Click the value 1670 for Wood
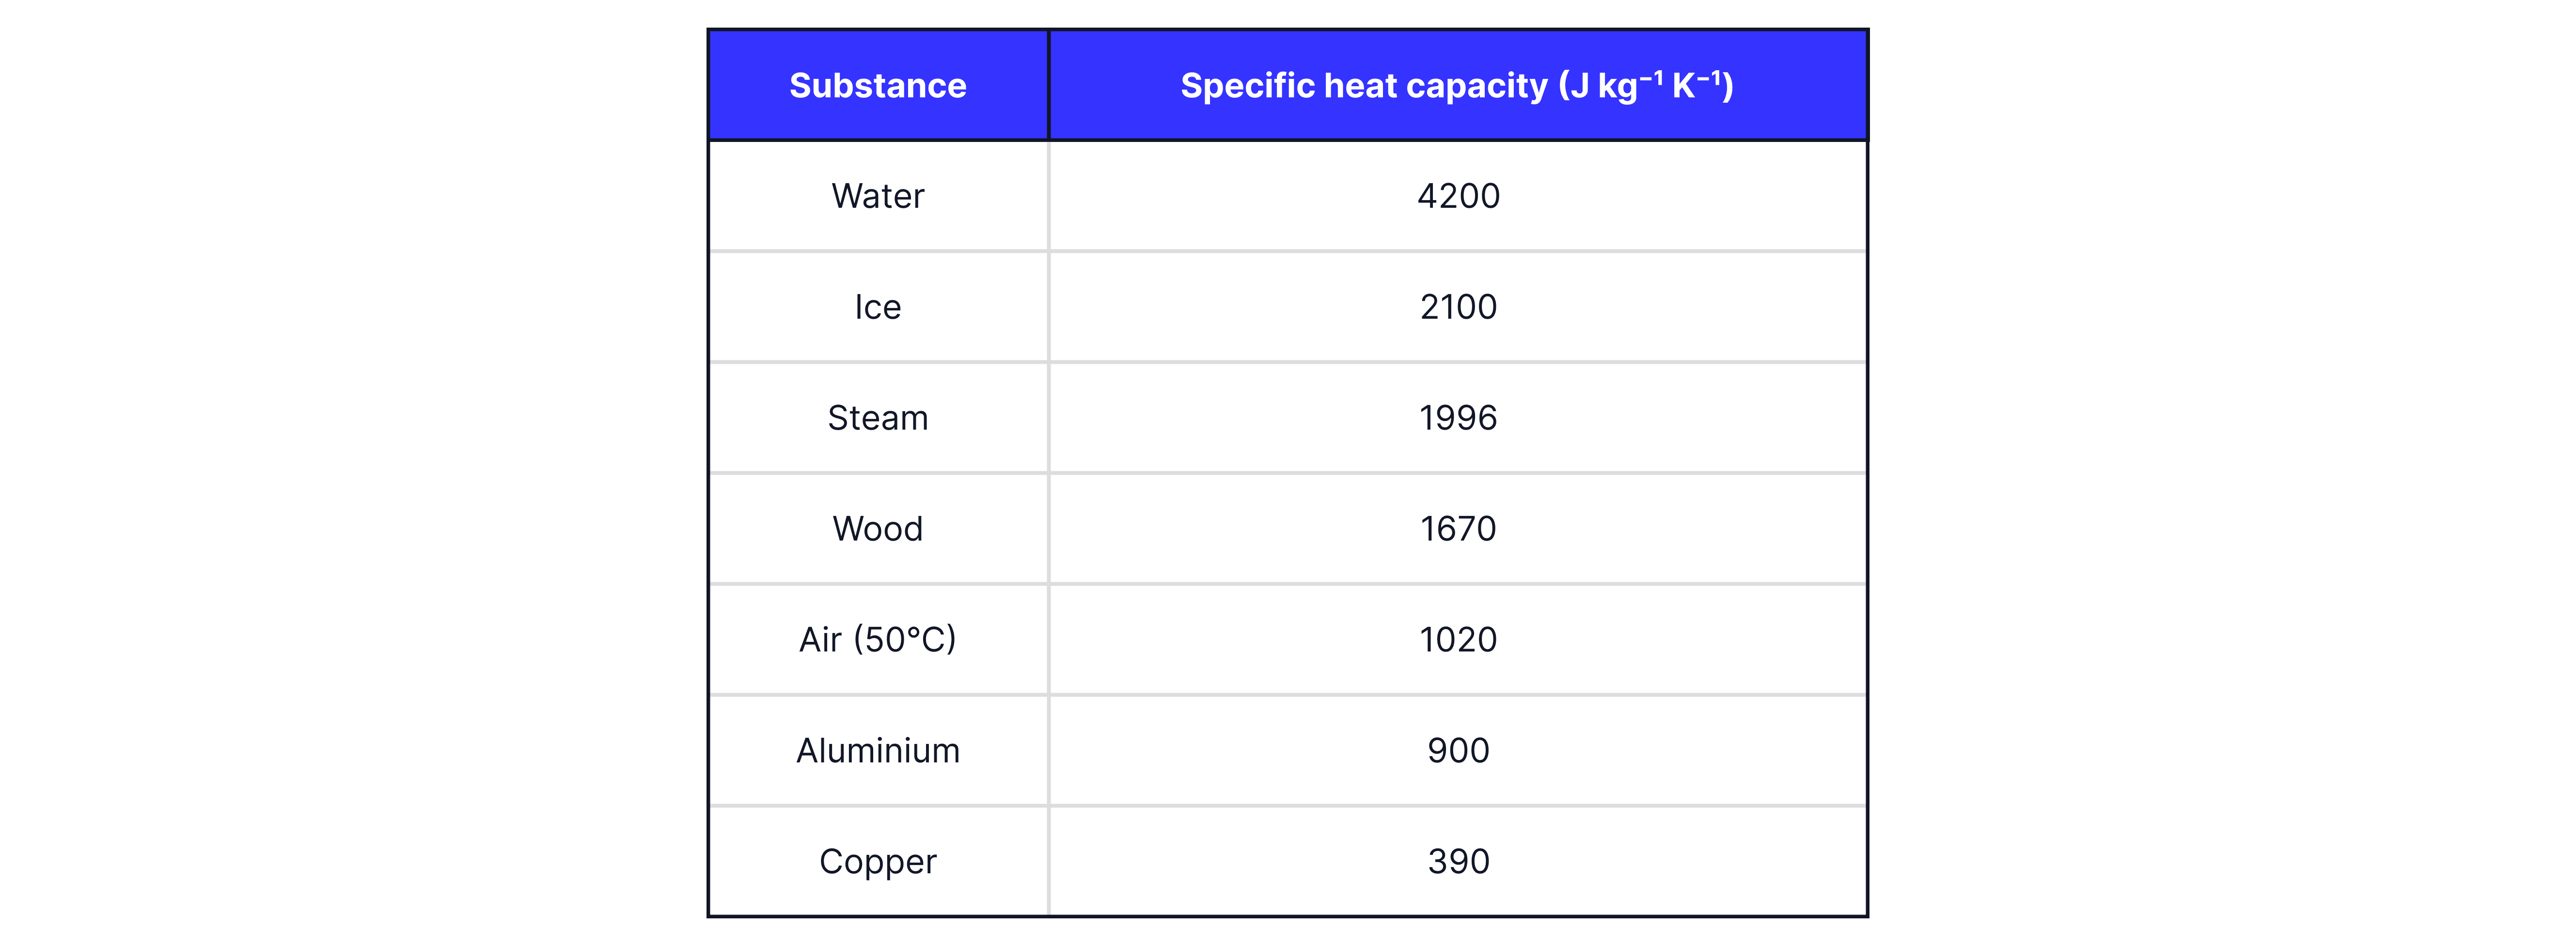Image resolution: width=2576 pixels, height=945 pixels. [x=1458, y=529]
